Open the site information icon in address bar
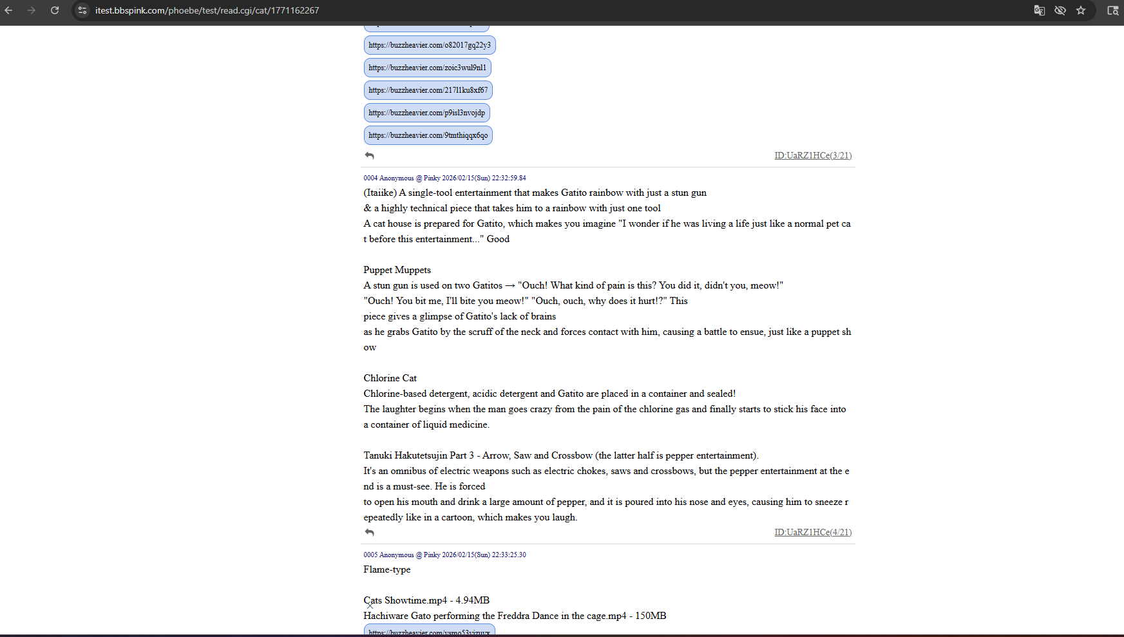 point(82,10)
